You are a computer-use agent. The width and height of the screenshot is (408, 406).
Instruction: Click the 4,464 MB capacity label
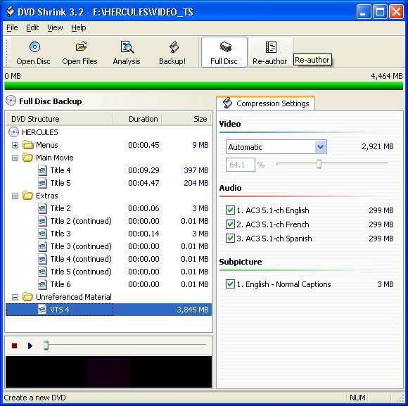point(387,76)
